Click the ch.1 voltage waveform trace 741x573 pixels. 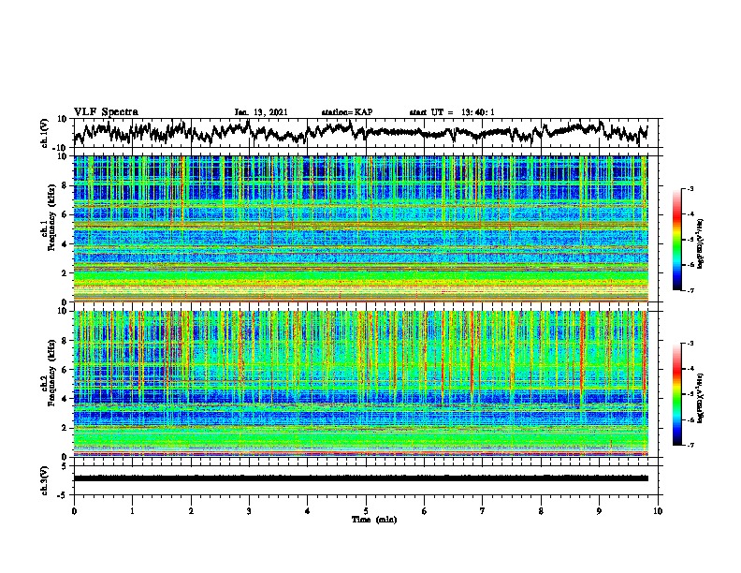360,132
